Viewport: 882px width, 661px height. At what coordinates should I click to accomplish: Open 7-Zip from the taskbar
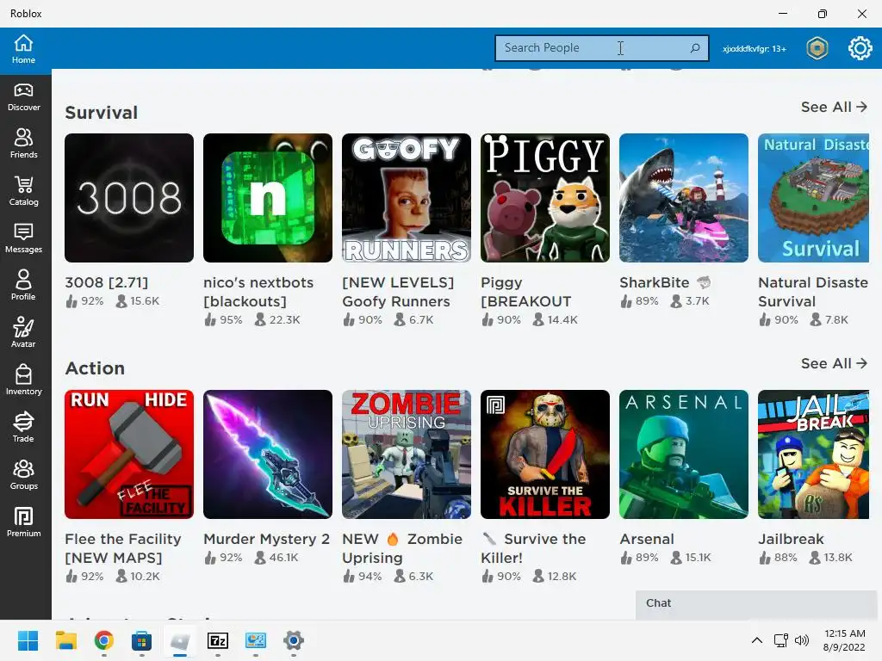pyautogui.click(x=218, y=640)
